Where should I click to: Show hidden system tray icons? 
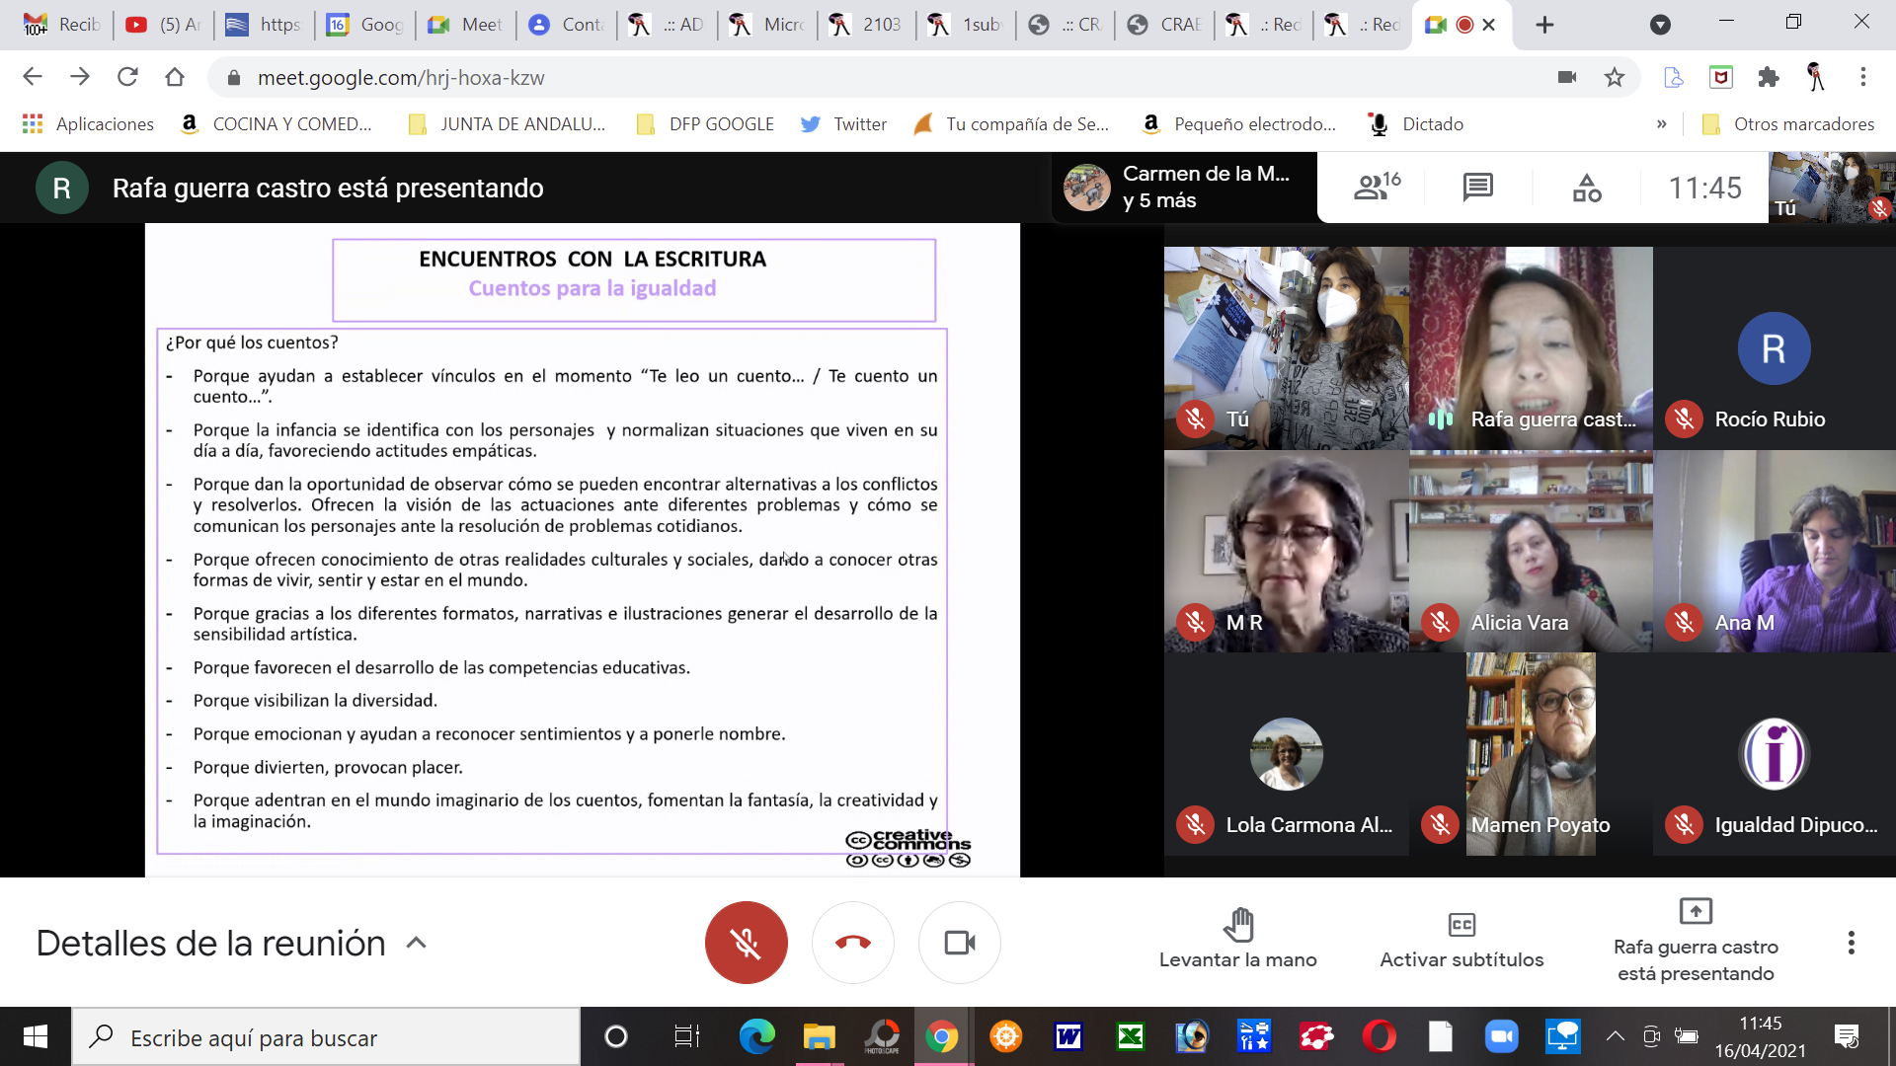[x=1616, y=1036]
